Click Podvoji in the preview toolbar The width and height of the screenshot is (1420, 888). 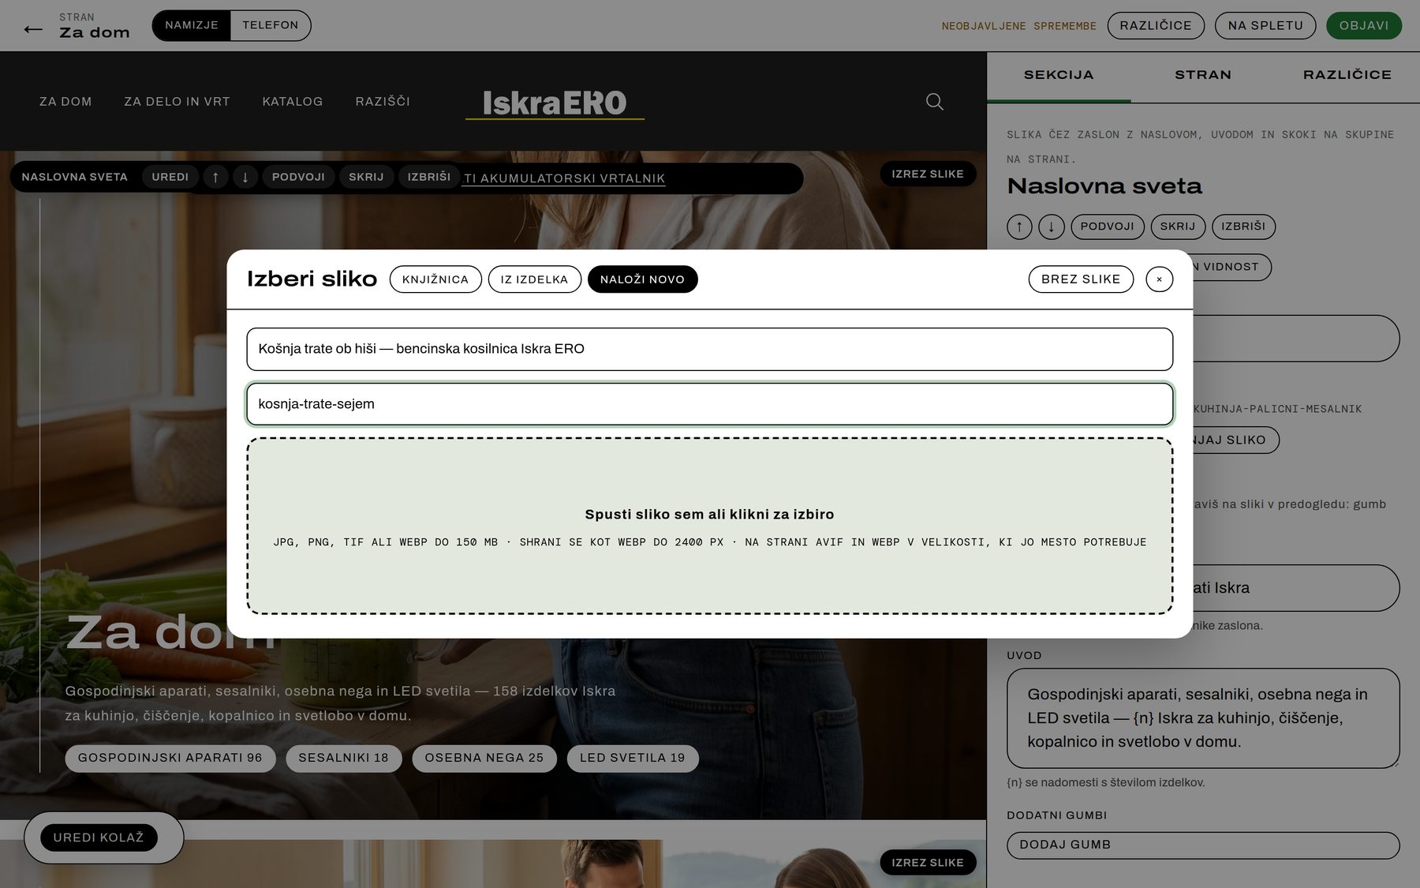coord(298,177)
